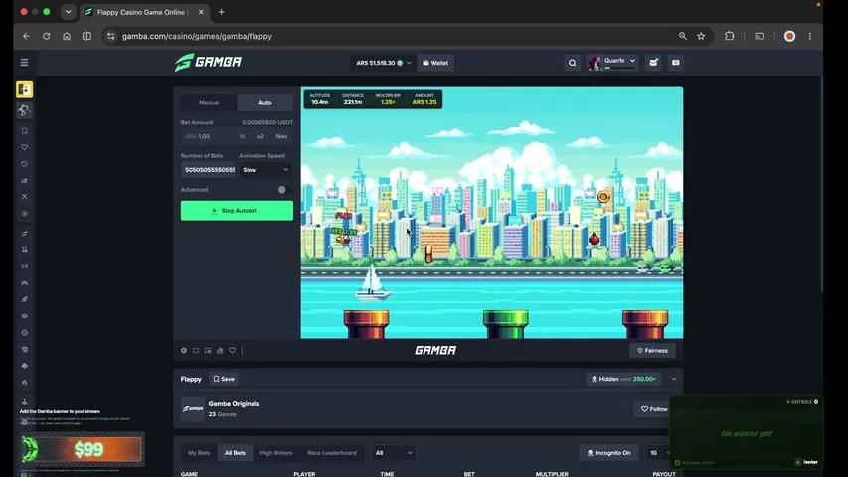Toggle Incognito On button

pos(608,453)
